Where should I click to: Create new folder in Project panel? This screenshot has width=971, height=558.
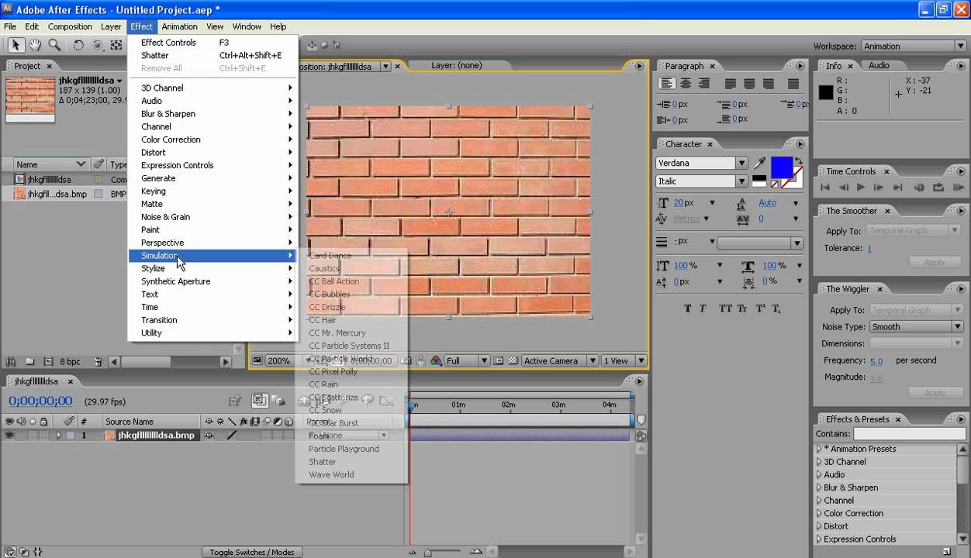click(30, 361)
